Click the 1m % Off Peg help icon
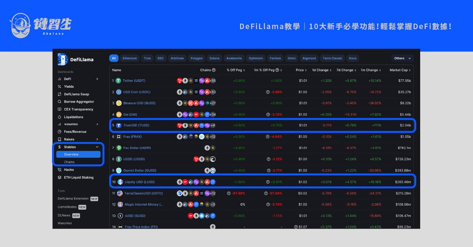The width and height of the screenshot is (473, 247). tap(277, 70)
